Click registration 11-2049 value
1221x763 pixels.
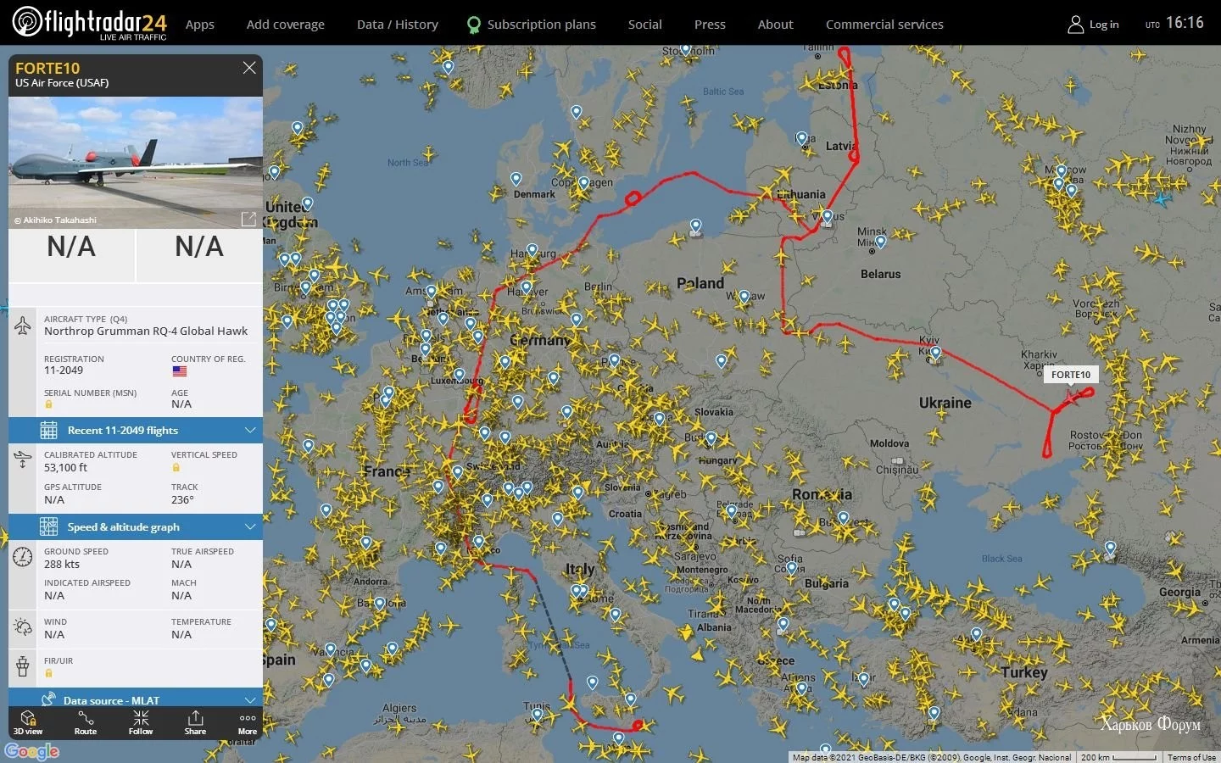click(64, 370)
